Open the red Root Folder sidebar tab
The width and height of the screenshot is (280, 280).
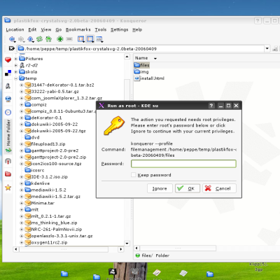coord(8,174)
